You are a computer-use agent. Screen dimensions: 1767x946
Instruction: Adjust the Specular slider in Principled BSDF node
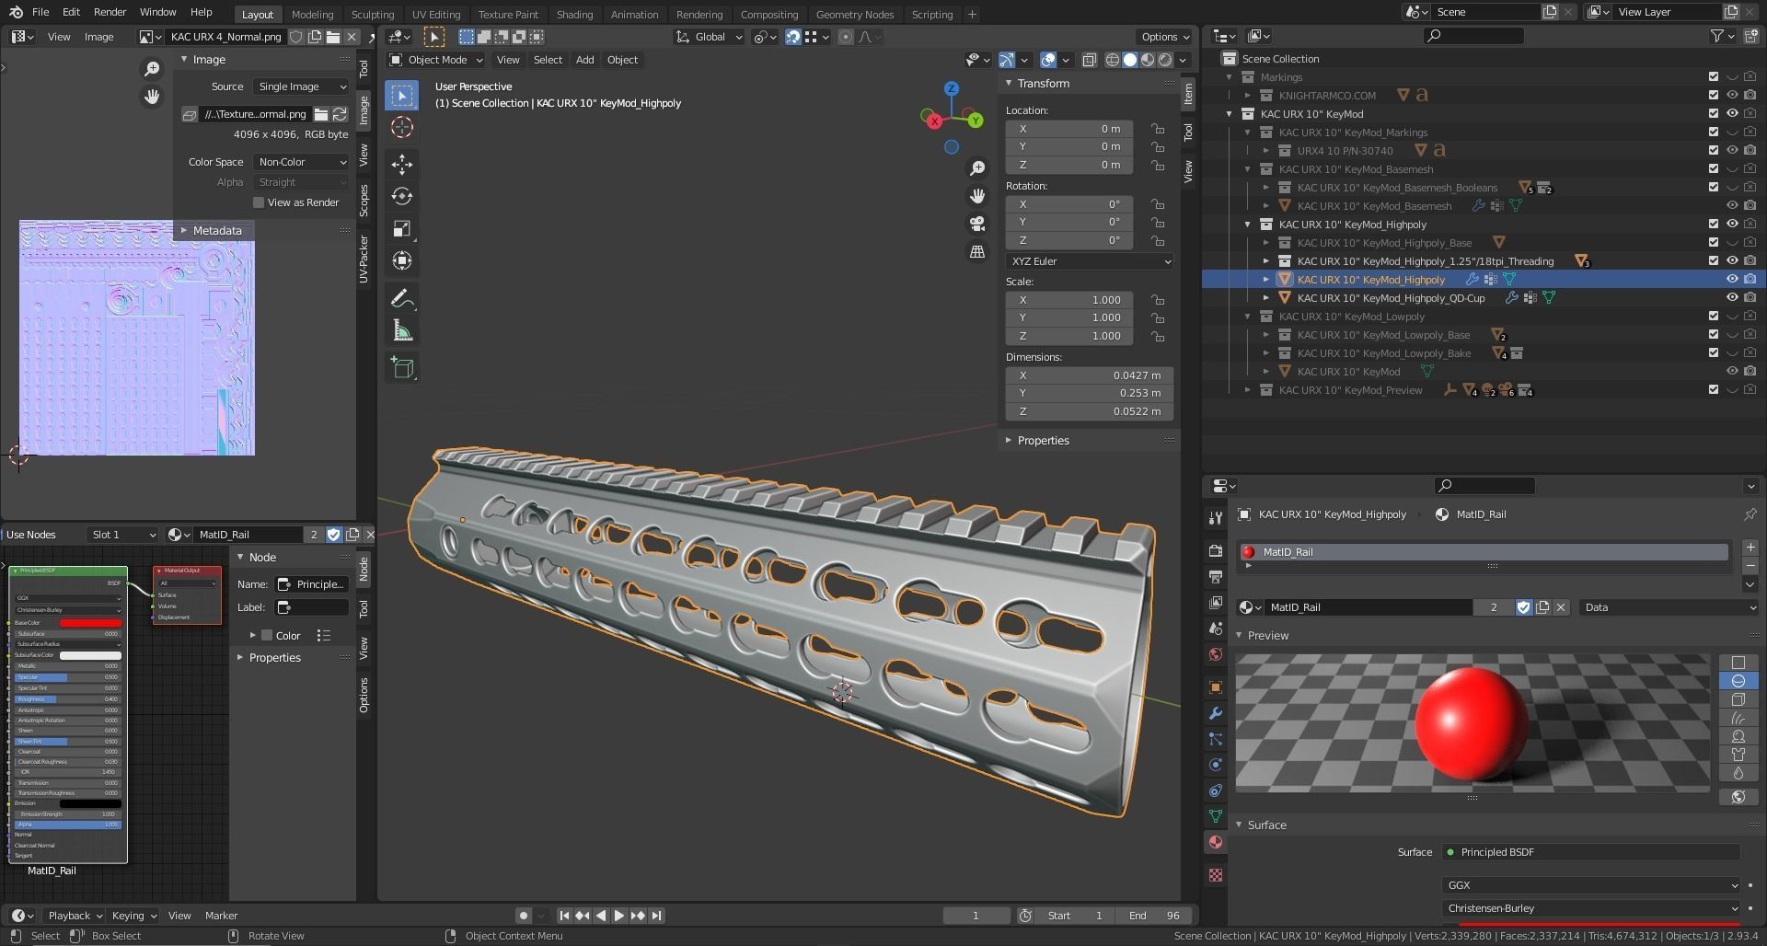point(67,677)
